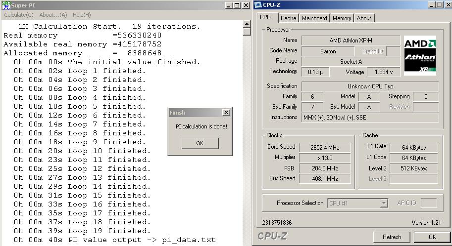
Task: Click the '1M Calculation Start' line
Action: (x=109, y=27)
